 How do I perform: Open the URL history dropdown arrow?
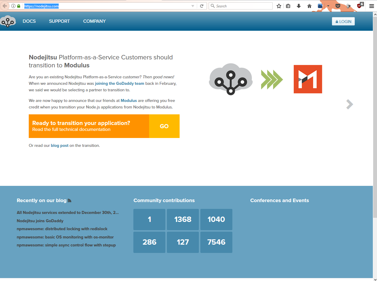click(x=193, y=6)
